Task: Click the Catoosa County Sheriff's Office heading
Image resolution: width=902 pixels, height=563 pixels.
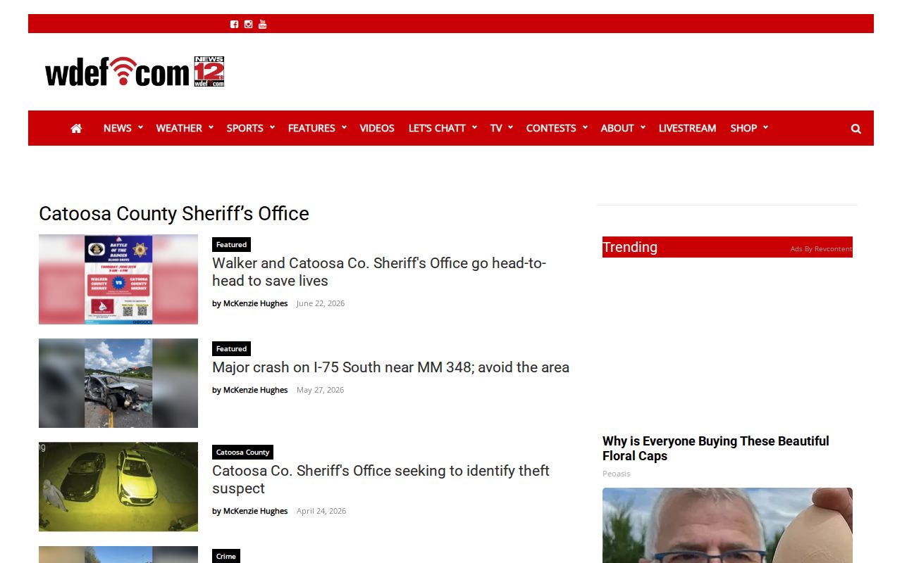Action: coord(174,213)
